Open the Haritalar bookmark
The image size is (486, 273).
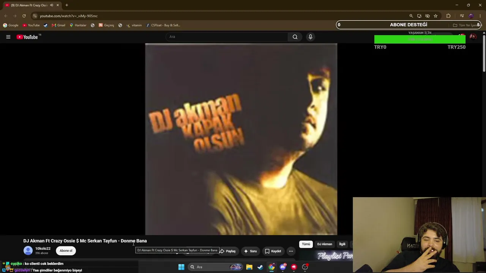tap(78, 25)
